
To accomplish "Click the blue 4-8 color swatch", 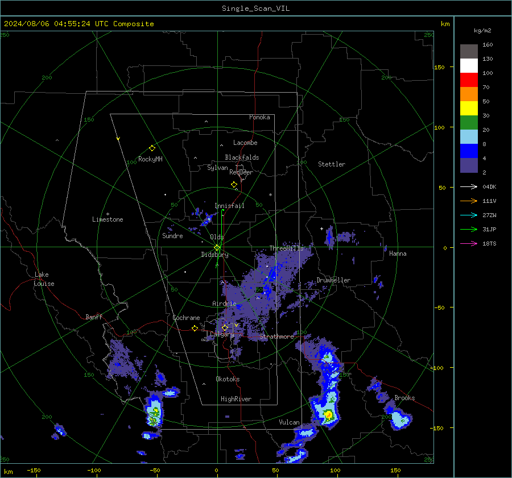I will pyautogui.click(x=469, y=151).
